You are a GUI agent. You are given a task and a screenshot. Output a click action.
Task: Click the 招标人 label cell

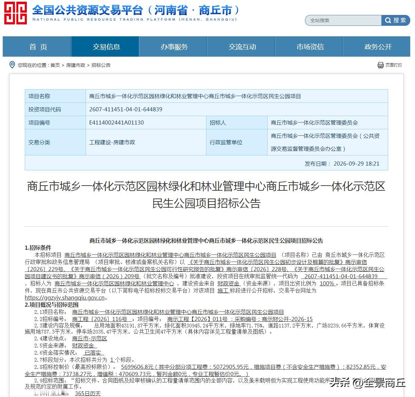pyautogui.click(x=237, y=122)
